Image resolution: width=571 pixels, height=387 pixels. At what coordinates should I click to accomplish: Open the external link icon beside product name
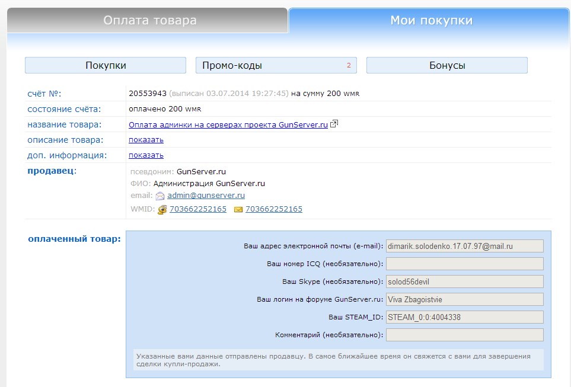334,124
